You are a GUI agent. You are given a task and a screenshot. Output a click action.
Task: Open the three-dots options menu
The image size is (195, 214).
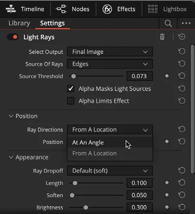click(x=186, y=23)
